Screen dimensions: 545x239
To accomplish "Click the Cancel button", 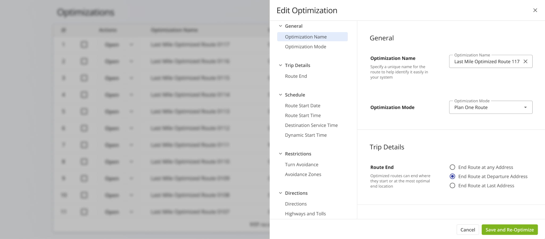I will coord(468,230).
